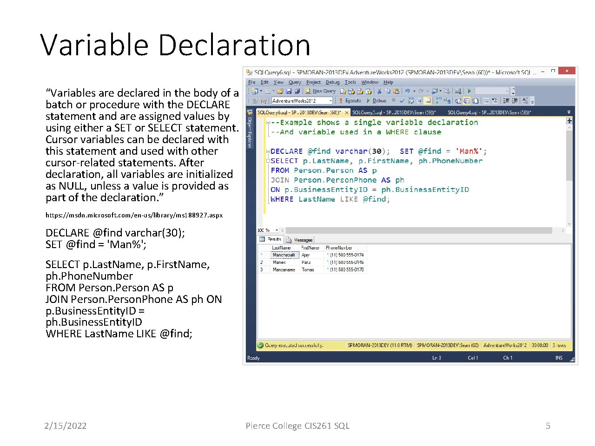Click the Change Connection icon
Viewport: 595px width, 446px height.
point(264,100)
